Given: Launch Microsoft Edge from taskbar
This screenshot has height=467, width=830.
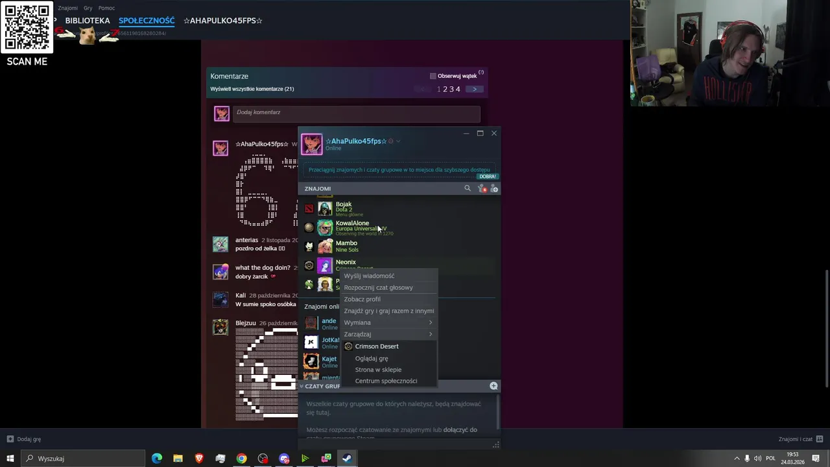Looking at the screenshot, I should click(157, 459).
